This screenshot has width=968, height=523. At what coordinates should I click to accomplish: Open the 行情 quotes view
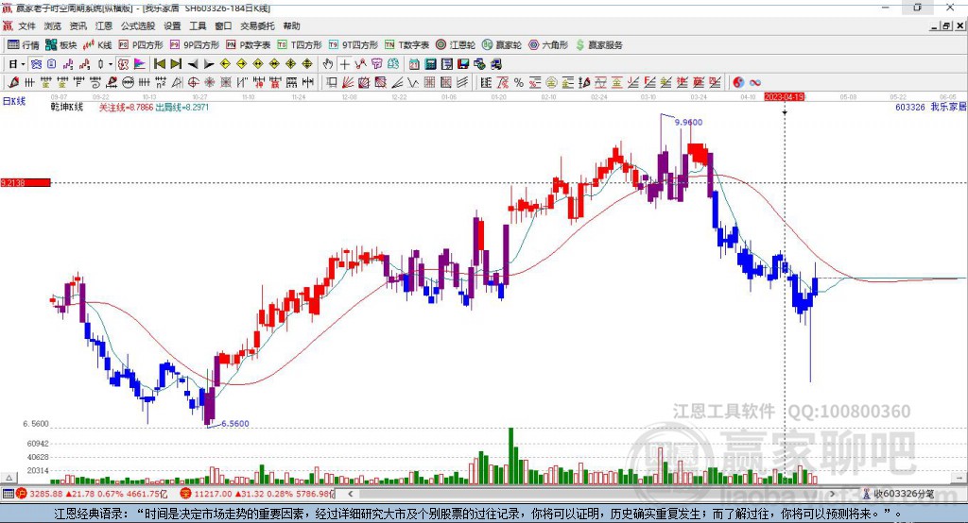23,45
